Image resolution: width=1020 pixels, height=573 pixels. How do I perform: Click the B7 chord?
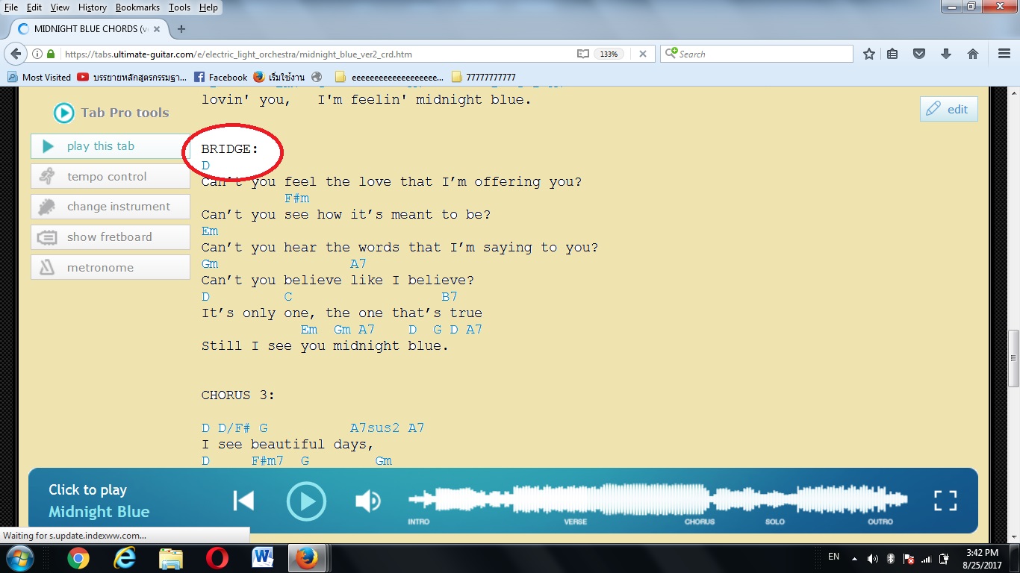pyautogui.click(x=449, y=296)
